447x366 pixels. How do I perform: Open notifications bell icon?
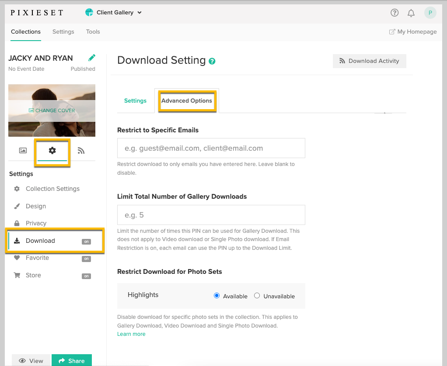(x=411, y=13)
